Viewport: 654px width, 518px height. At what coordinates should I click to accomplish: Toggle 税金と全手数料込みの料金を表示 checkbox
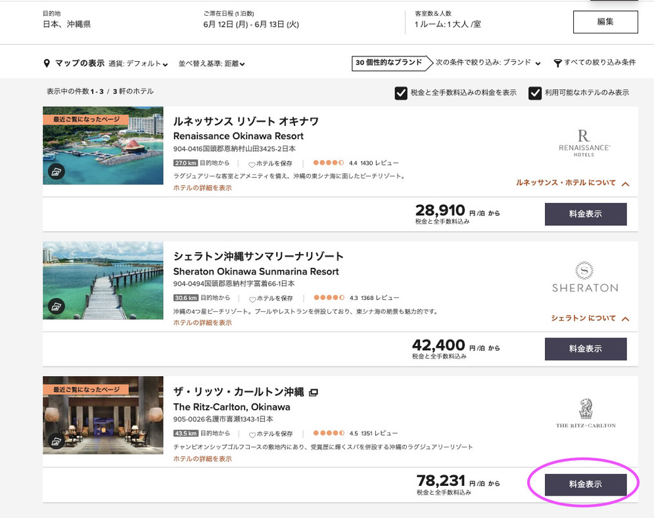click(x=401, y=93)
